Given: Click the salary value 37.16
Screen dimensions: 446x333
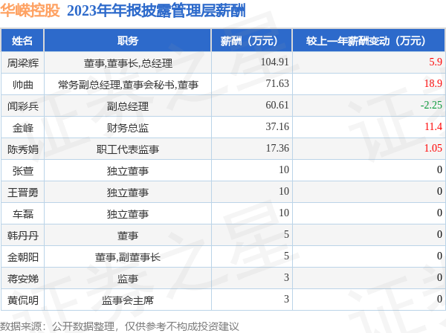Looking at the screenshot, I should click(277, 126).
